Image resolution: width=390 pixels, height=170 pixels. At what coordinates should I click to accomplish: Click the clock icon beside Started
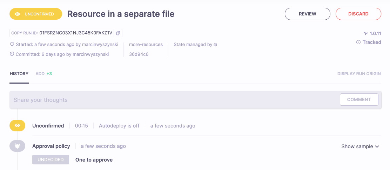tap(12, 45)
